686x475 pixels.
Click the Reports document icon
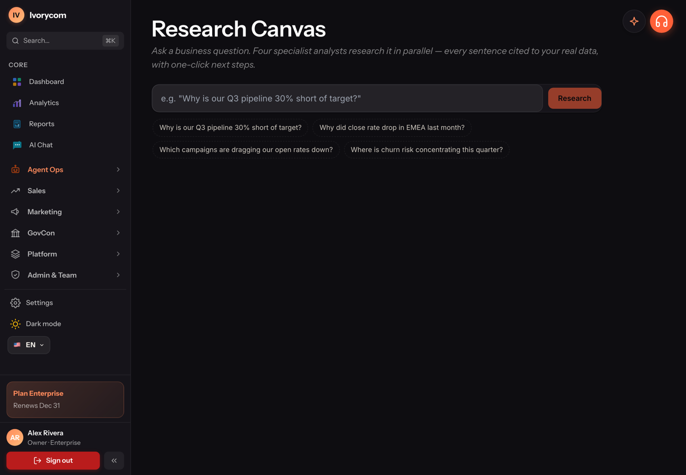[17, 124]
